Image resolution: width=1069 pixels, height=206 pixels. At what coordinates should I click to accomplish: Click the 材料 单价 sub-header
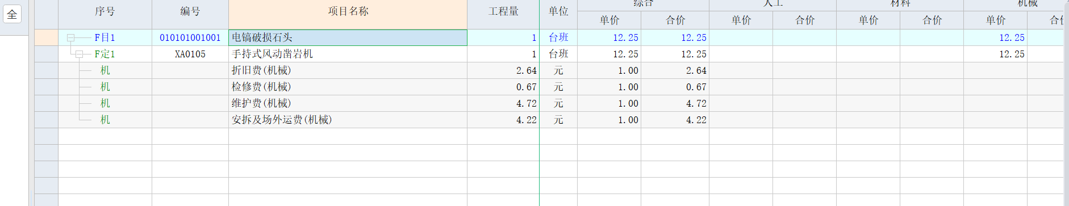click(x=868, y=20)
